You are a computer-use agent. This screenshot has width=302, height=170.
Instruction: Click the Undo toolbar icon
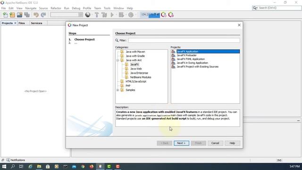point(36,15)
